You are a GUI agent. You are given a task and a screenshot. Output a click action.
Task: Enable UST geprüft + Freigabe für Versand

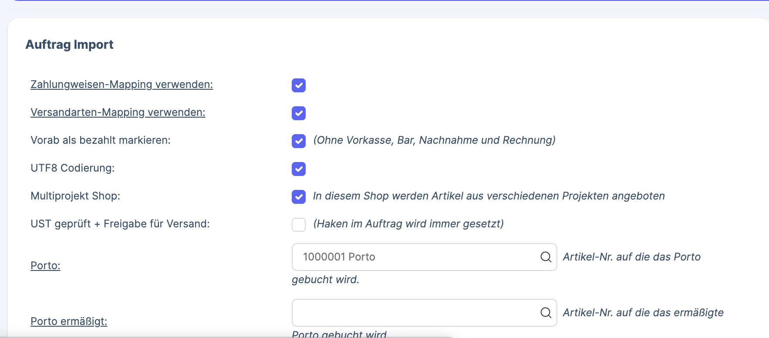point(299,225)
